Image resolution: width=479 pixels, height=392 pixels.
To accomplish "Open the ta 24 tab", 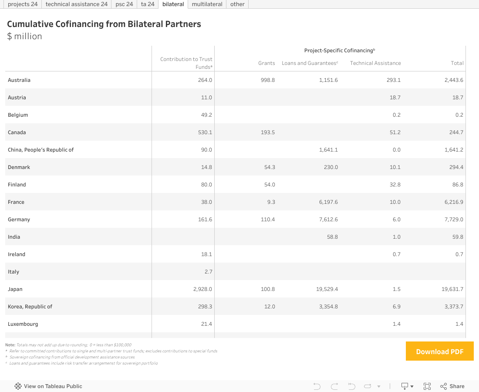I will [148, 4].
